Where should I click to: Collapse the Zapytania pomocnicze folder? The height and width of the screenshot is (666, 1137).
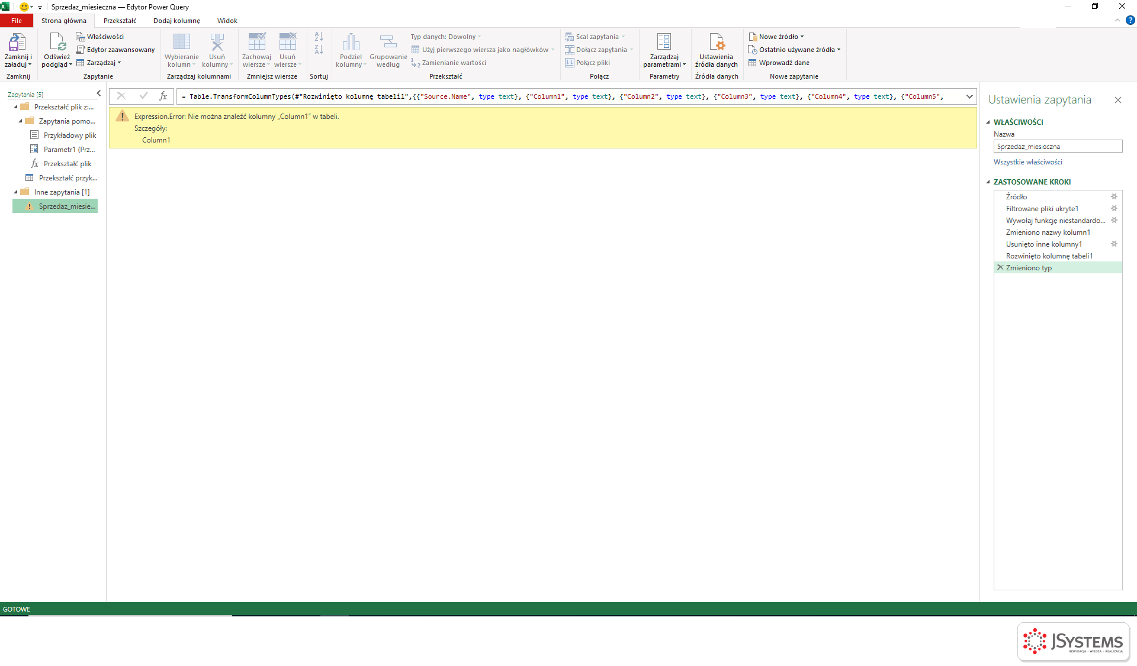click(21, 121)
